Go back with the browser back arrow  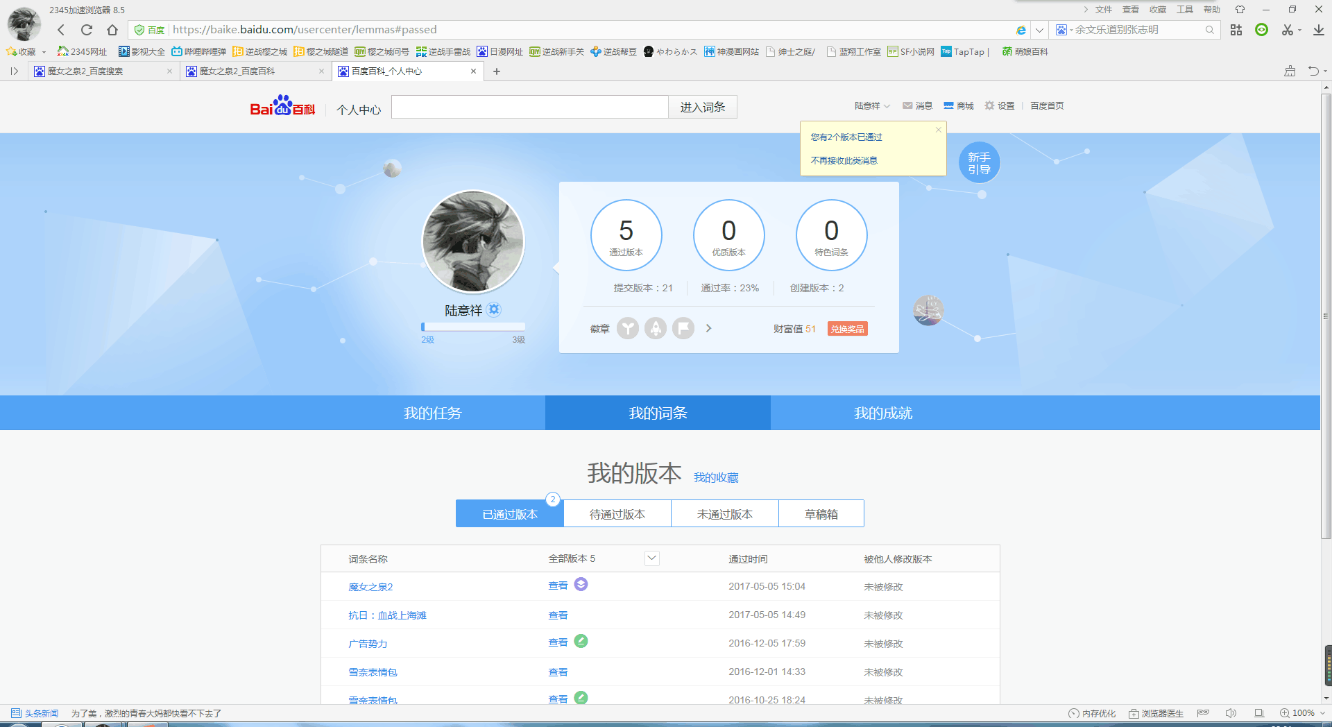61,30
